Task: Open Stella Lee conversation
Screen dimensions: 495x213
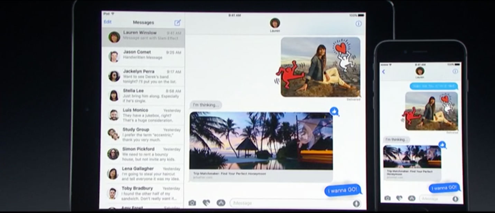Action: click(143, 96)
